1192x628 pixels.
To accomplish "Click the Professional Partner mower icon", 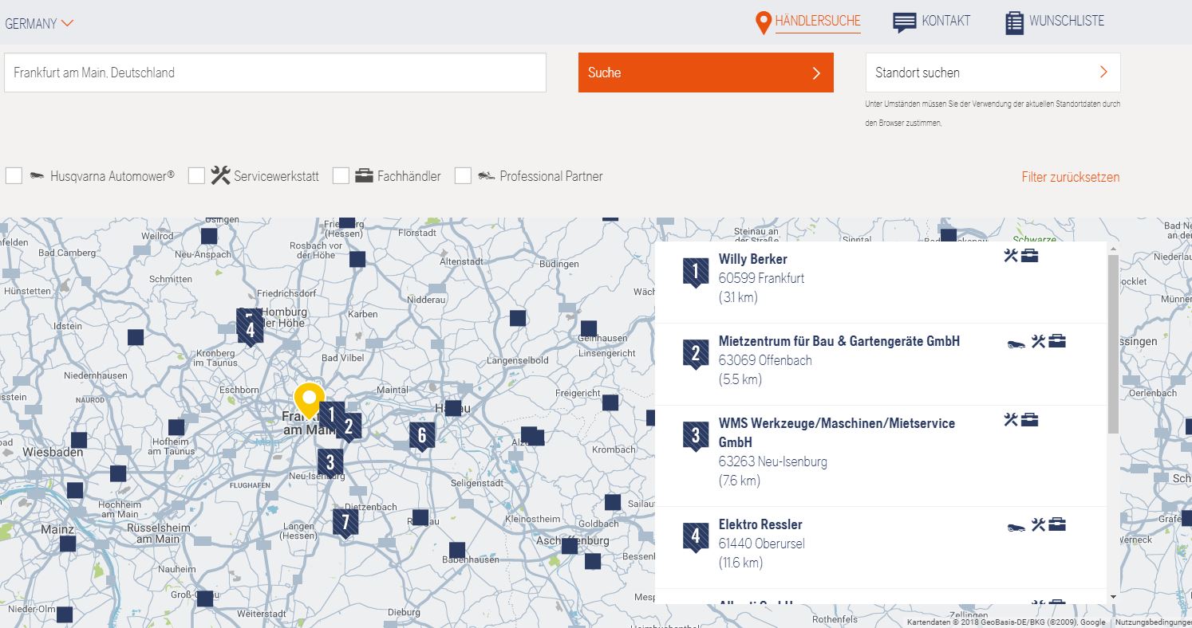I will tap(486, 176).
